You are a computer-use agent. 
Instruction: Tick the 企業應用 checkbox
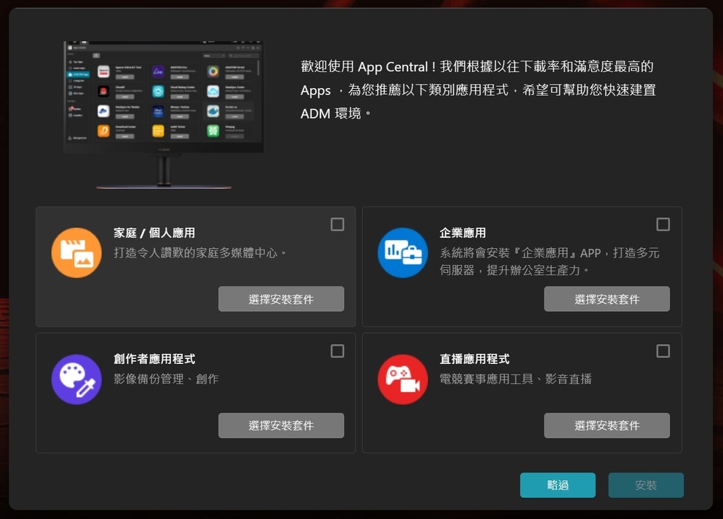coord(663,224)
